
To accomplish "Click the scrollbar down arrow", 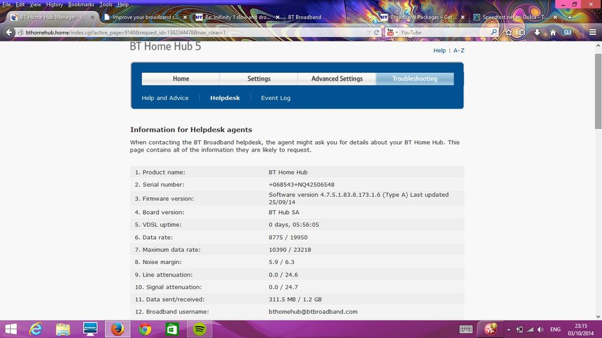I will coord(598,316).
